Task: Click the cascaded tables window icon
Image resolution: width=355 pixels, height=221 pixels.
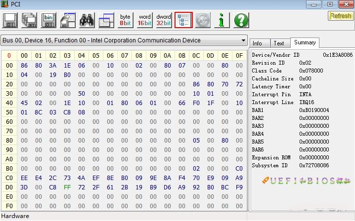Action: [106, 20]
